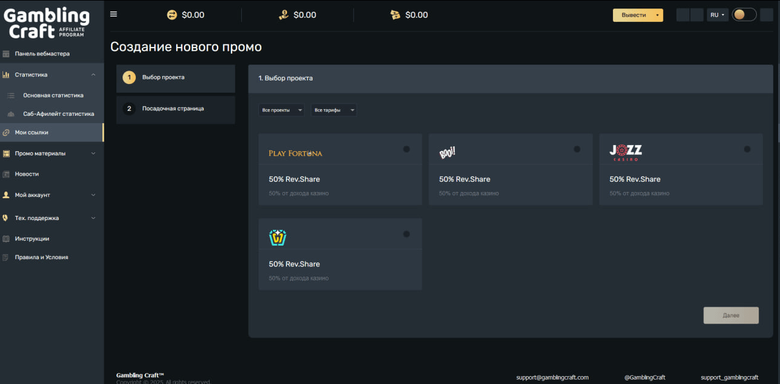Expand the Промо материалы menu

pyautogui.click(x=52, y=154)
